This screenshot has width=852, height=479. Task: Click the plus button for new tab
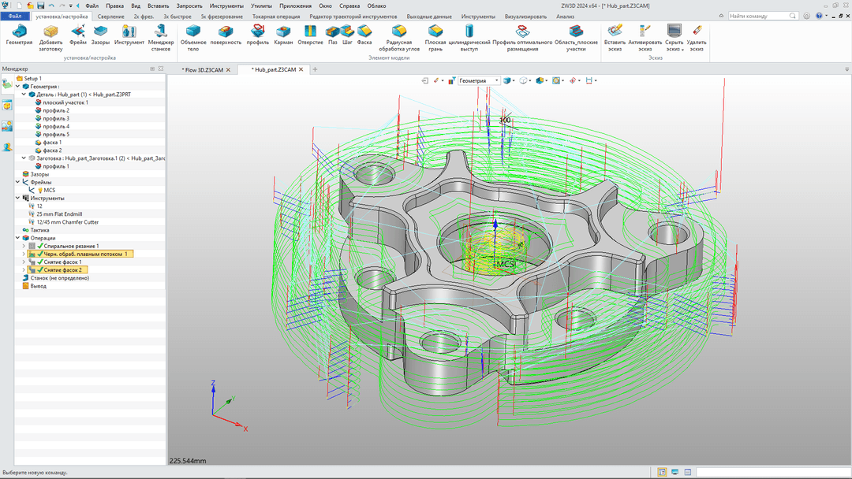pos(315,69)
